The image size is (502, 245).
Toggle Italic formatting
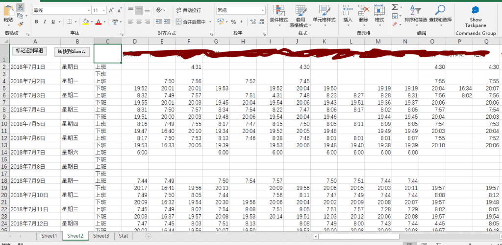[x=45, y=22]
